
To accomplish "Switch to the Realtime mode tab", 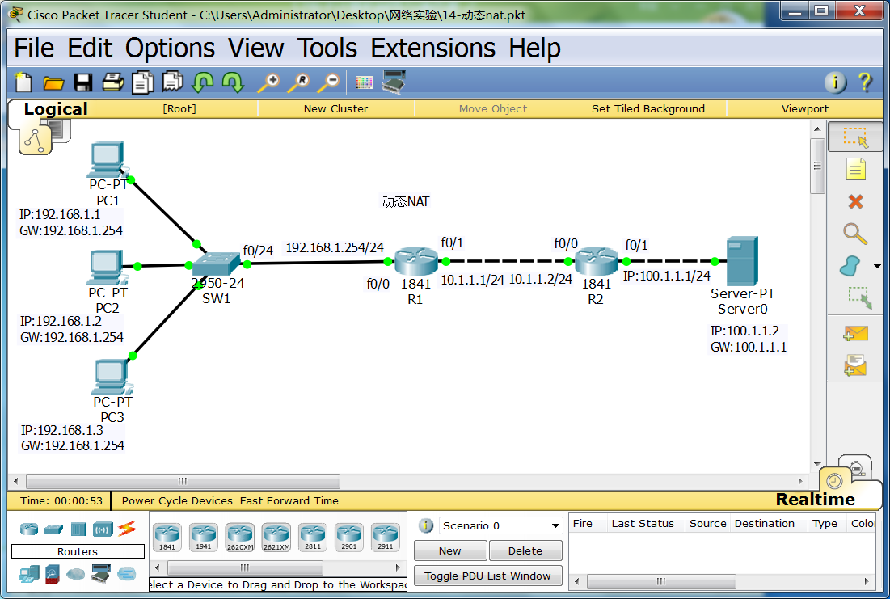I will (815, 500).
